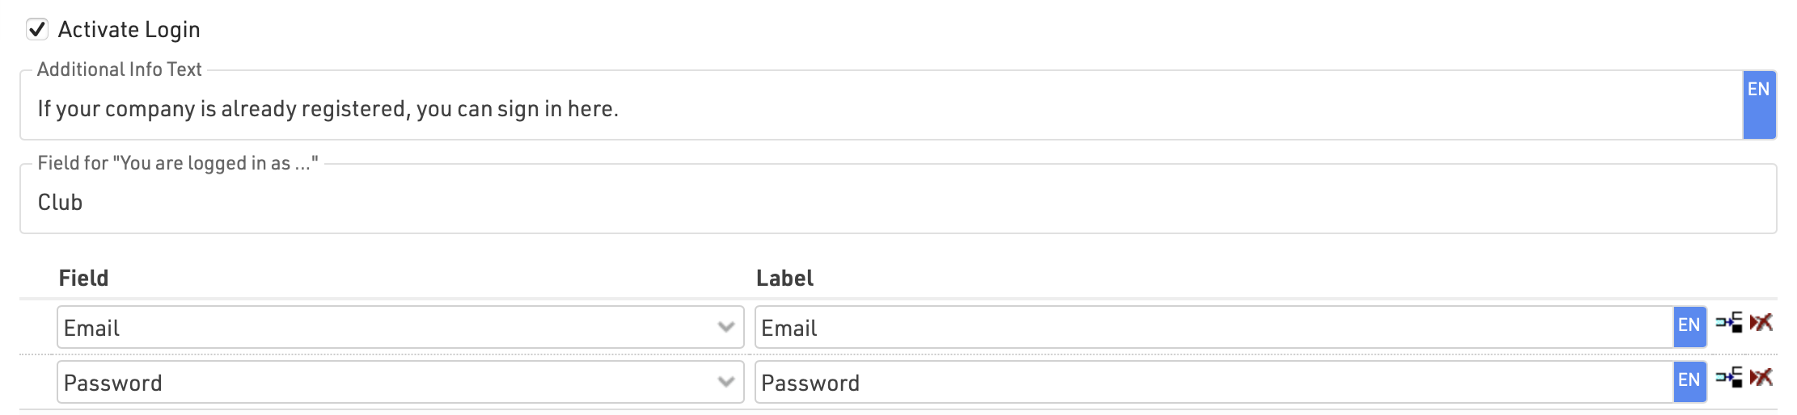Click the Label column header
The height and width of the screenshot is (415, 1797).
(784, 278)
